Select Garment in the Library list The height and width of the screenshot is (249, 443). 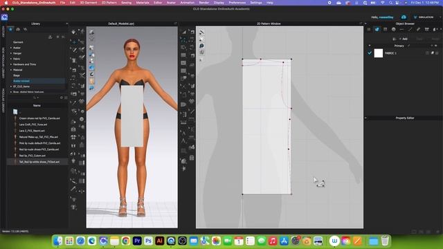tap(18, 42)
